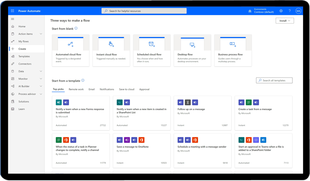Click Guides users through a multistep process text
Screen dimensions: 310x181
pos(229,60)
